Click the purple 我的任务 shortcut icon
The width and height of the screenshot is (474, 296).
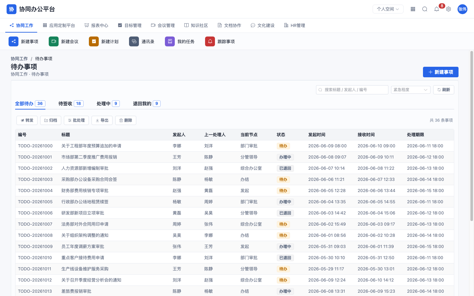(170, 41)
